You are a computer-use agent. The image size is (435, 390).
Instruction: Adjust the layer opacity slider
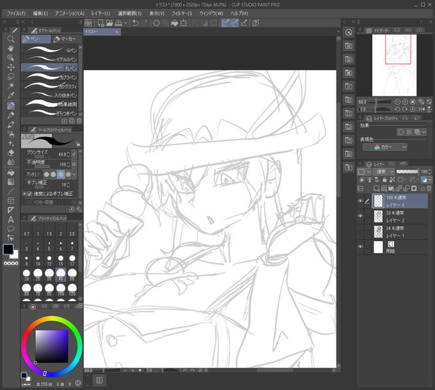407,171
